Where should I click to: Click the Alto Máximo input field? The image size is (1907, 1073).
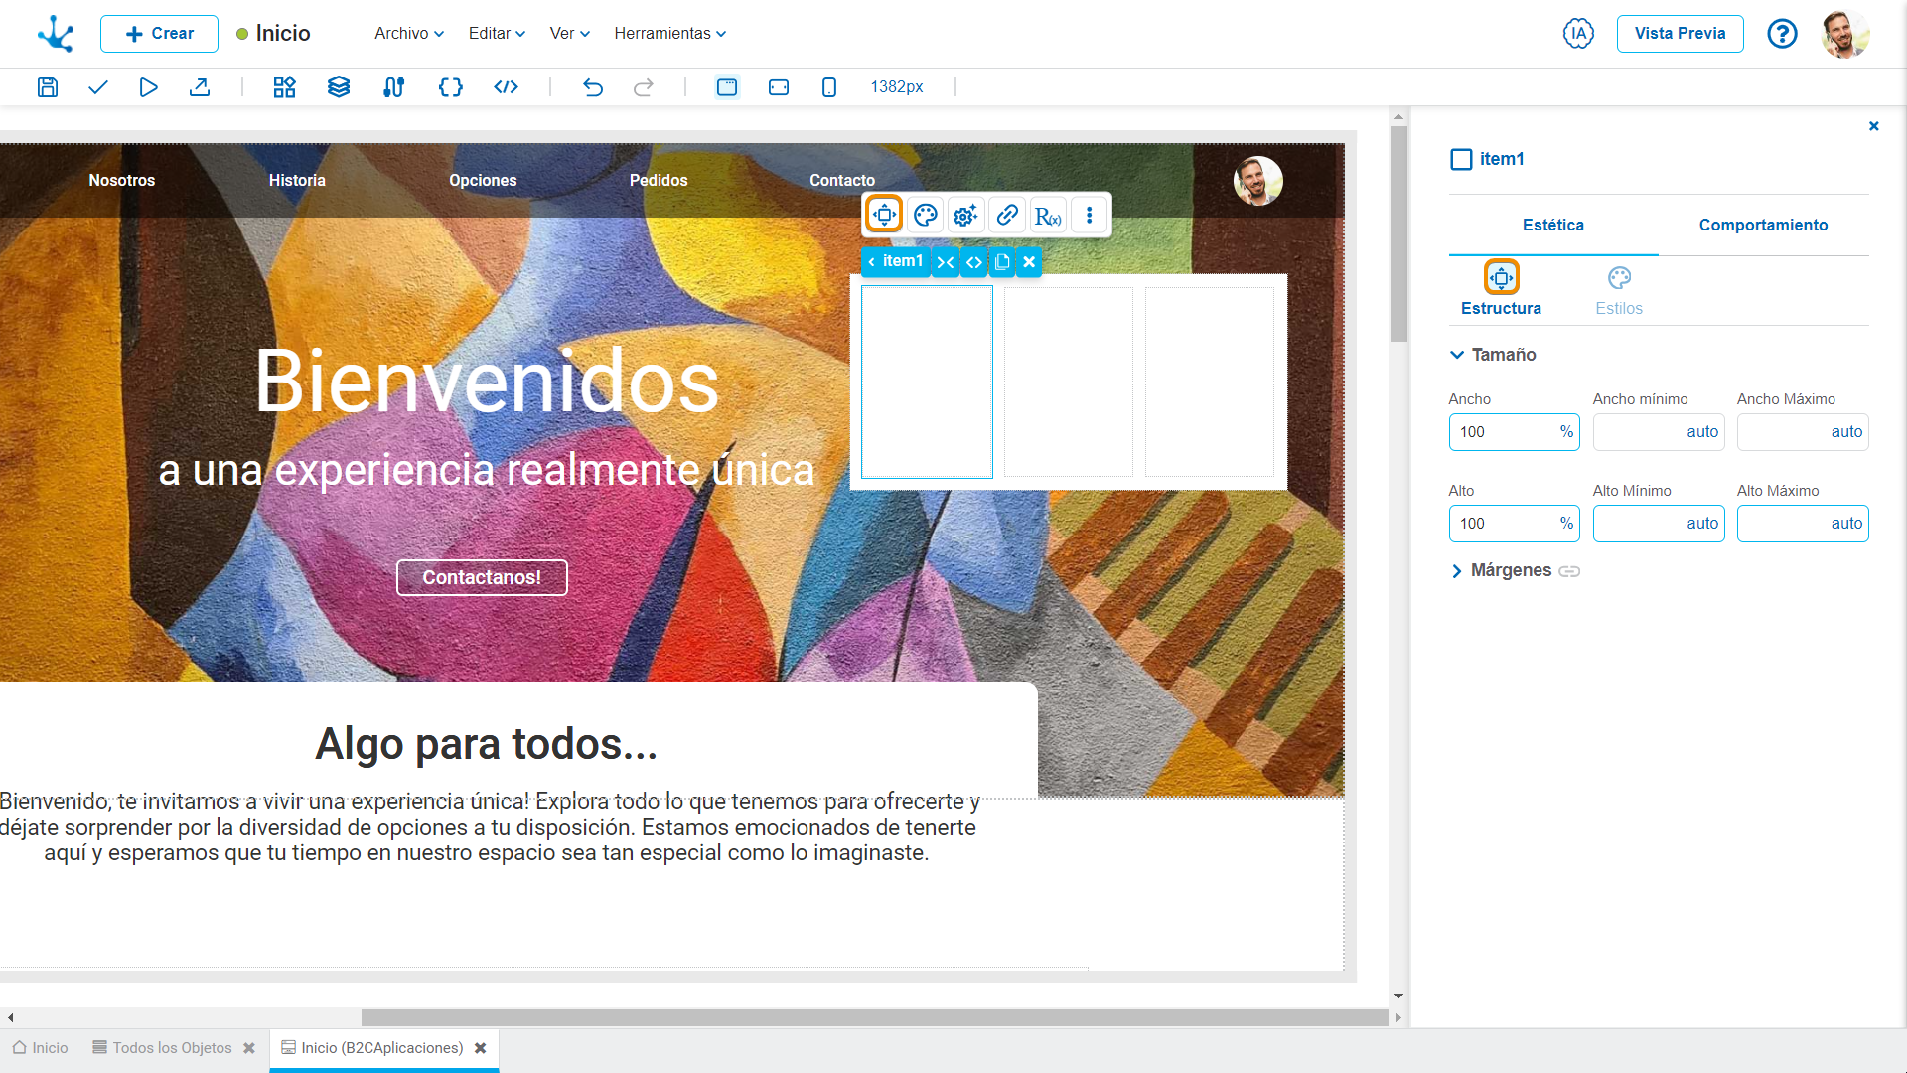(x=1803, y=524)
